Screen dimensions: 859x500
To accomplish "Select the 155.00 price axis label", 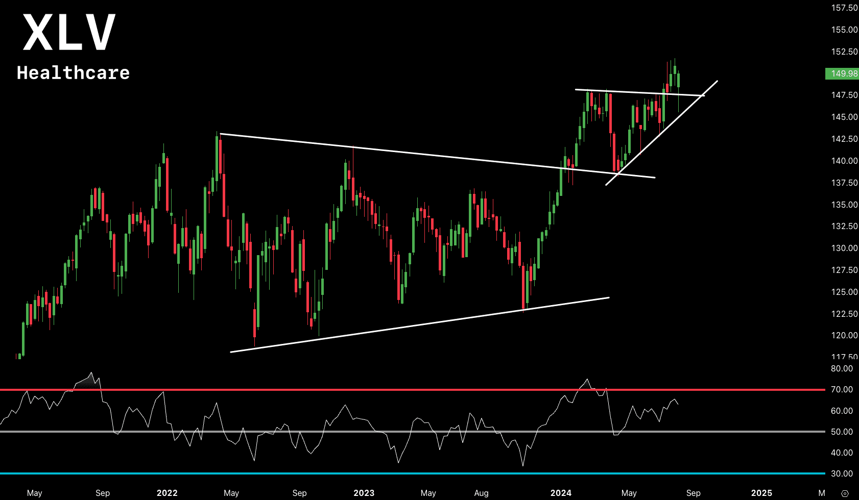I will (844, 30).
